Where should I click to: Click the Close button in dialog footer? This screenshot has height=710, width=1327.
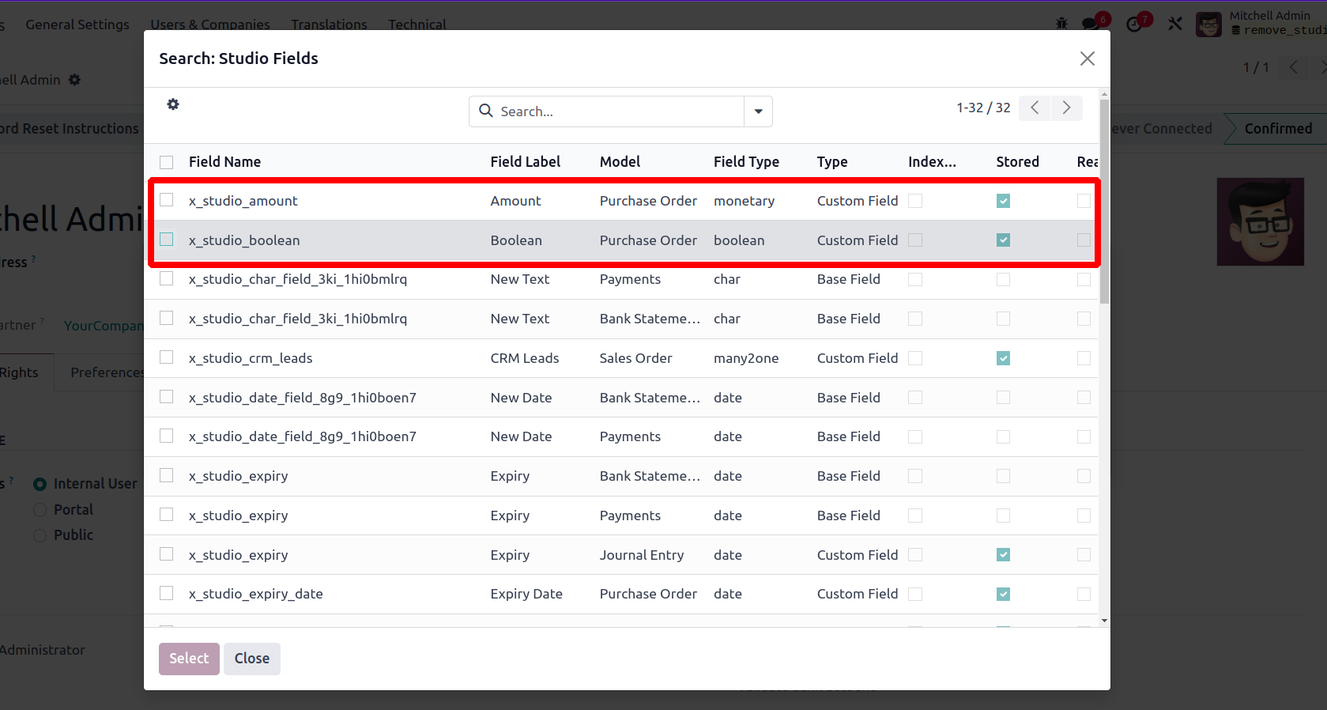pos(252,659)
